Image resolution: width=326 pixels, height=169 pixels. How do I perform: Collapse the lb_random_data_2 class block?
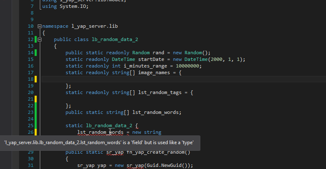pos(39,39)
